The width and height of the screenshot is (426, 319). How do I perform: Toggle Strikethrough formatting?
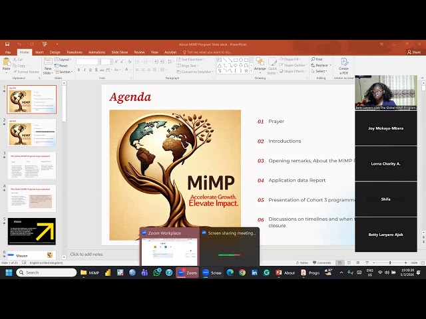(x=102, y=70)
